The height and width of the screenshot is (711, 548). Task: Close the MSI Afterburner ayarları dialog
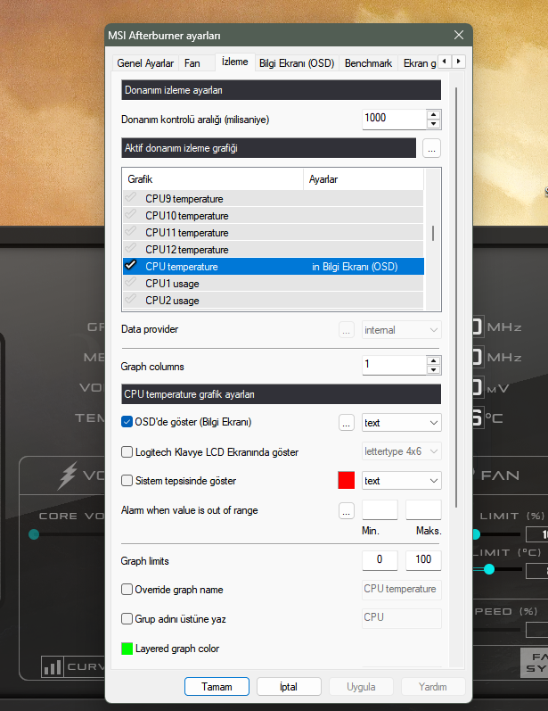pos(459,35)
